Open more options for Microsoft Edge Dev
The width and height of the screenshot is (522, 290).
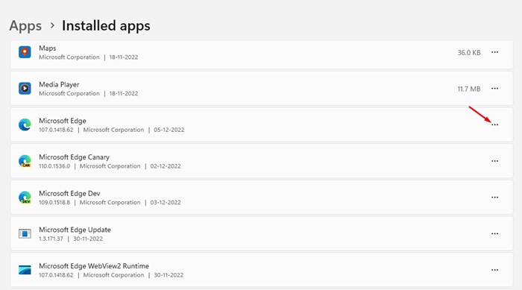(494, 198)
